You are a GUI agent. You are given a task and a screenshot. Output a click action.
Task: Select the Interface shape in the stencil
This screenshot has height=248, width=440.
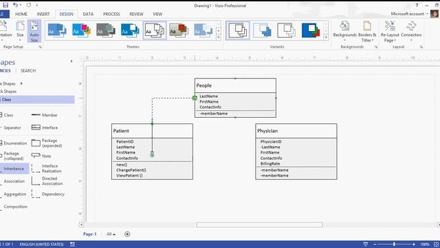tap(44, 127)
